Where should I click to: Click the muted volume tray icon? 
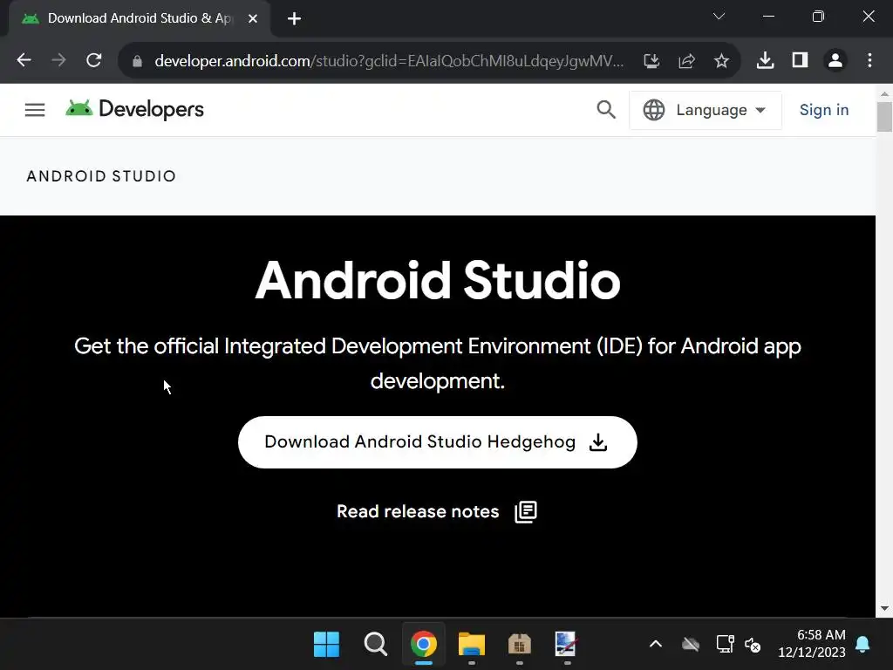tap(753, 645)
